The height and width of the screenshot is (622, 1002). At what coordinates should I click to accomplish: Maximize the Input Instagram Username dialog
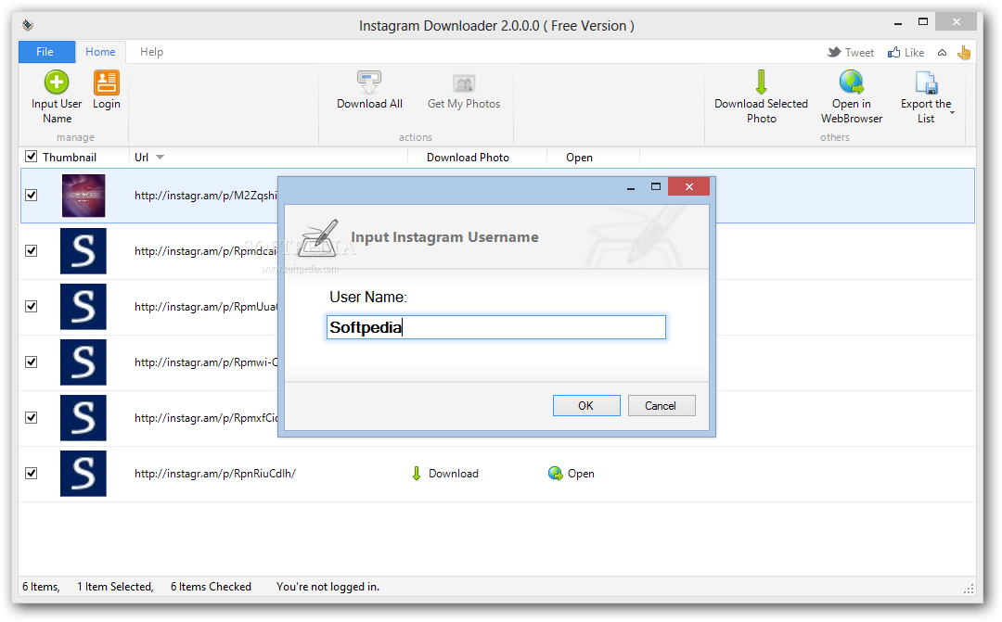pos(656,186)
